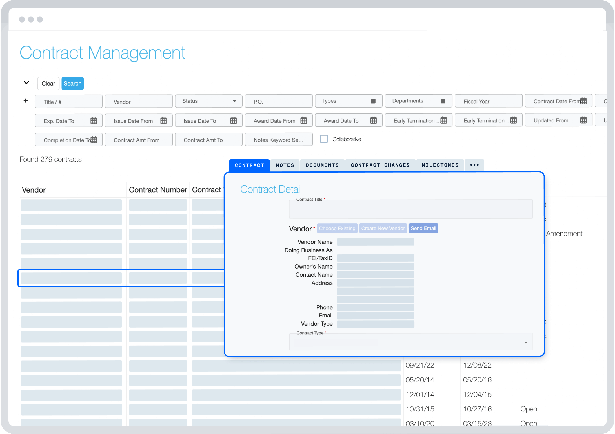This screenshot has height=434, width=615.
Task: Click the Search button to find contracts
Action: click(x=72, y=84)
